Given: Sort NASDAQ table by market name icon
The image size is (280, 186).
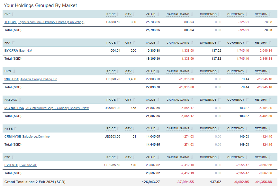Looking at the screenshot, I should pos(20,100).
